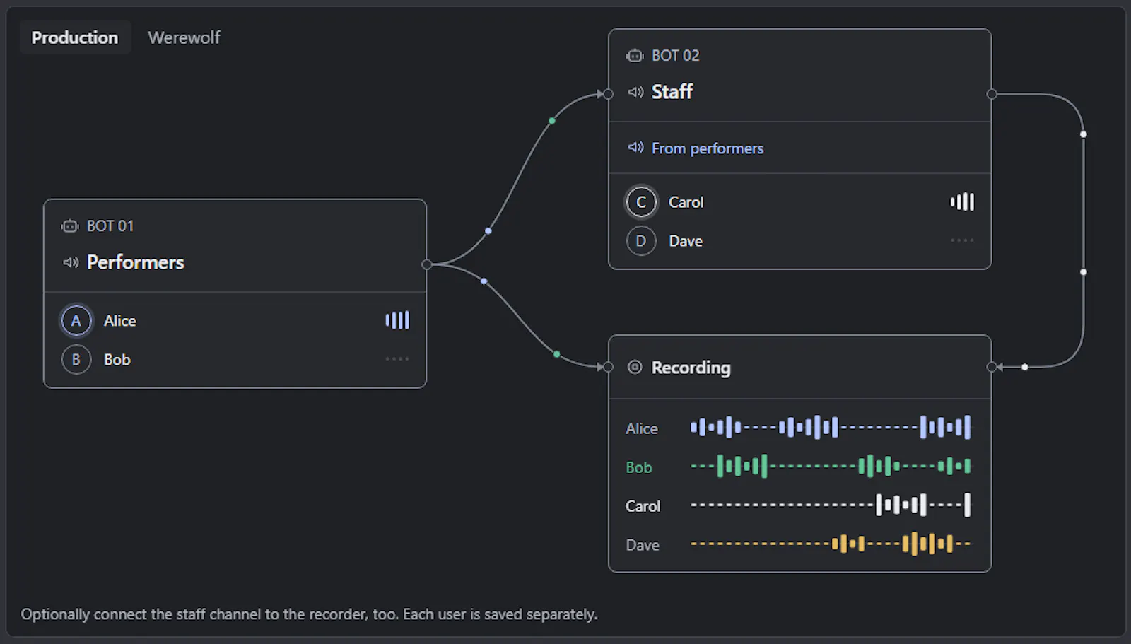
Task: Click the Performers output connector port
Action: point(426,264)
